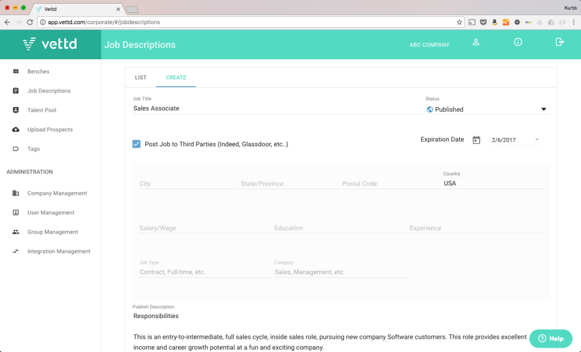581x352 pixels.
Task: Open the expiration date calendar icon
Action: coord(476,140)
